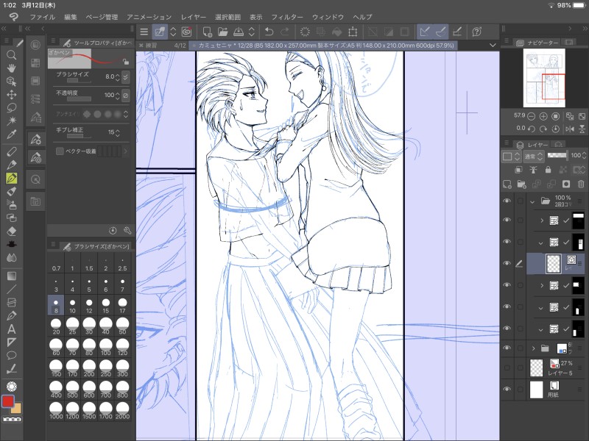Pick the Eyedropper tool

[x=12, y=135]
